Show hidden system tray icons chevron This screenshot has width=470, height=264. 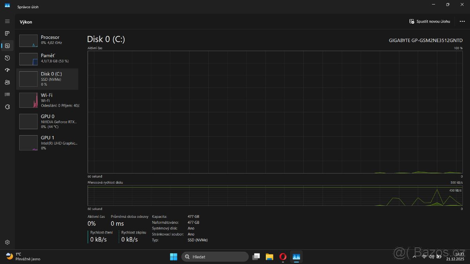click(414, 257)
